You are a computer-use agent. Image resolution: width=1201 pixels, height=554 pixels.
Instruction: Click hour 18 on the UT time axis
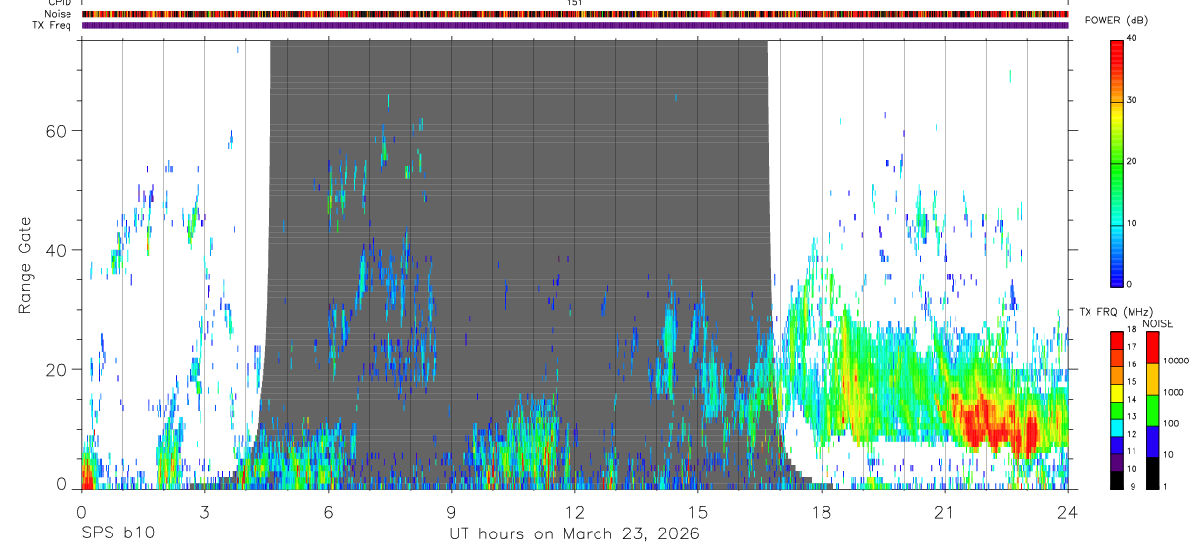pyautogui.click(x=822, y=511)
